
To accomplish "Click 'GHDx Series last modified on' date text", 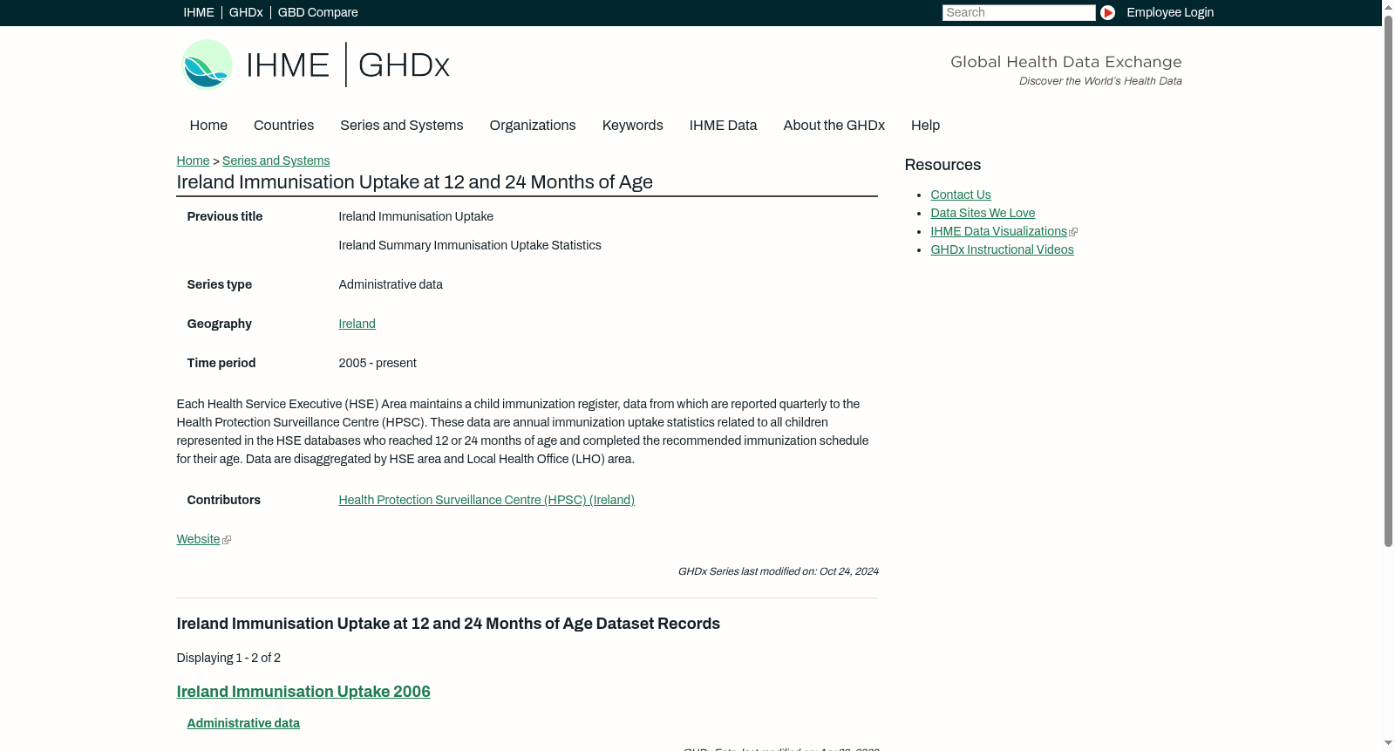I will [x=778, y=571].
